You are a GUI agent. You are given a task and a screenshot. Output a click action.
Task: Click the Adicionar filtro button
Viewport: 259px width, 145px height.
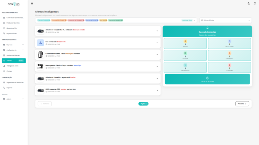(187, 20)
